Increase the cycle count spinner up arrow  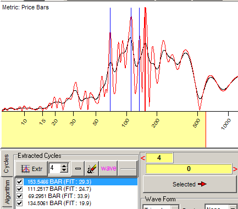coord(64,166)
